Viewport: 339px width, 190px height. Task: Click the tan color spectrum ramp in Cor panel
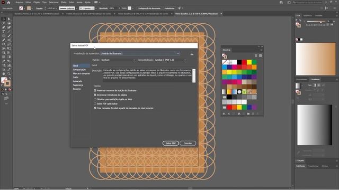tap(316, 59)
